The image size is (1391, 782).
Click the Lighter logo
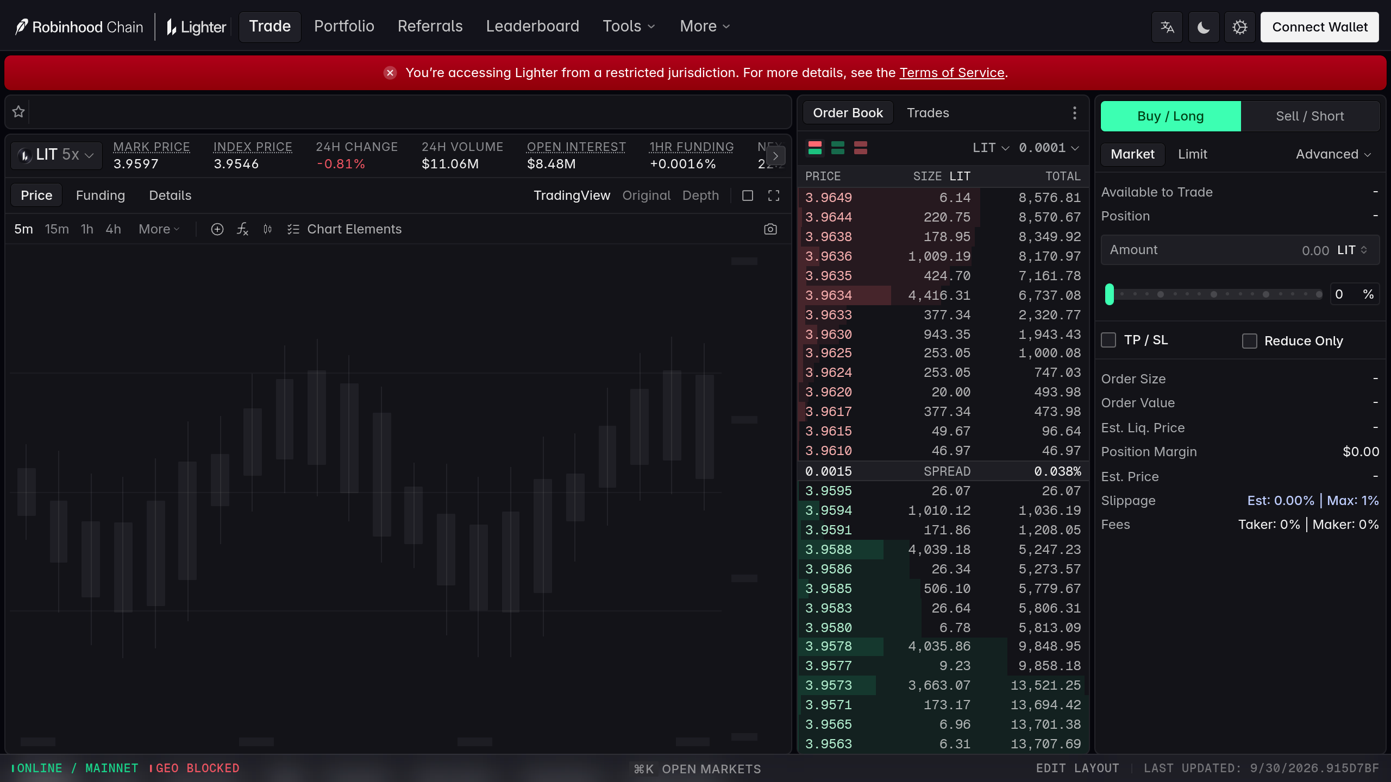click(x=196, y=27)
